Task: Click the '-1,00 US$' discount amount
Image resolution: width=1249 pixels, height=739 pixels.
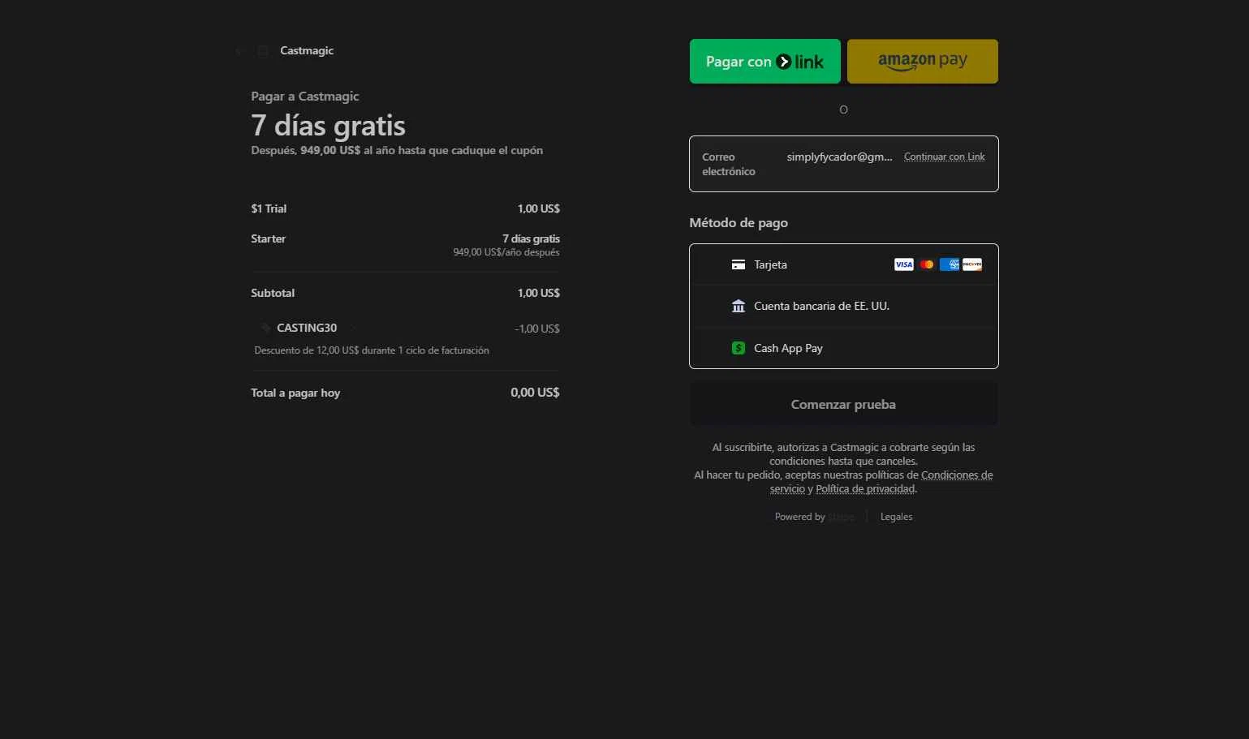Action: (x=537, y=329)
